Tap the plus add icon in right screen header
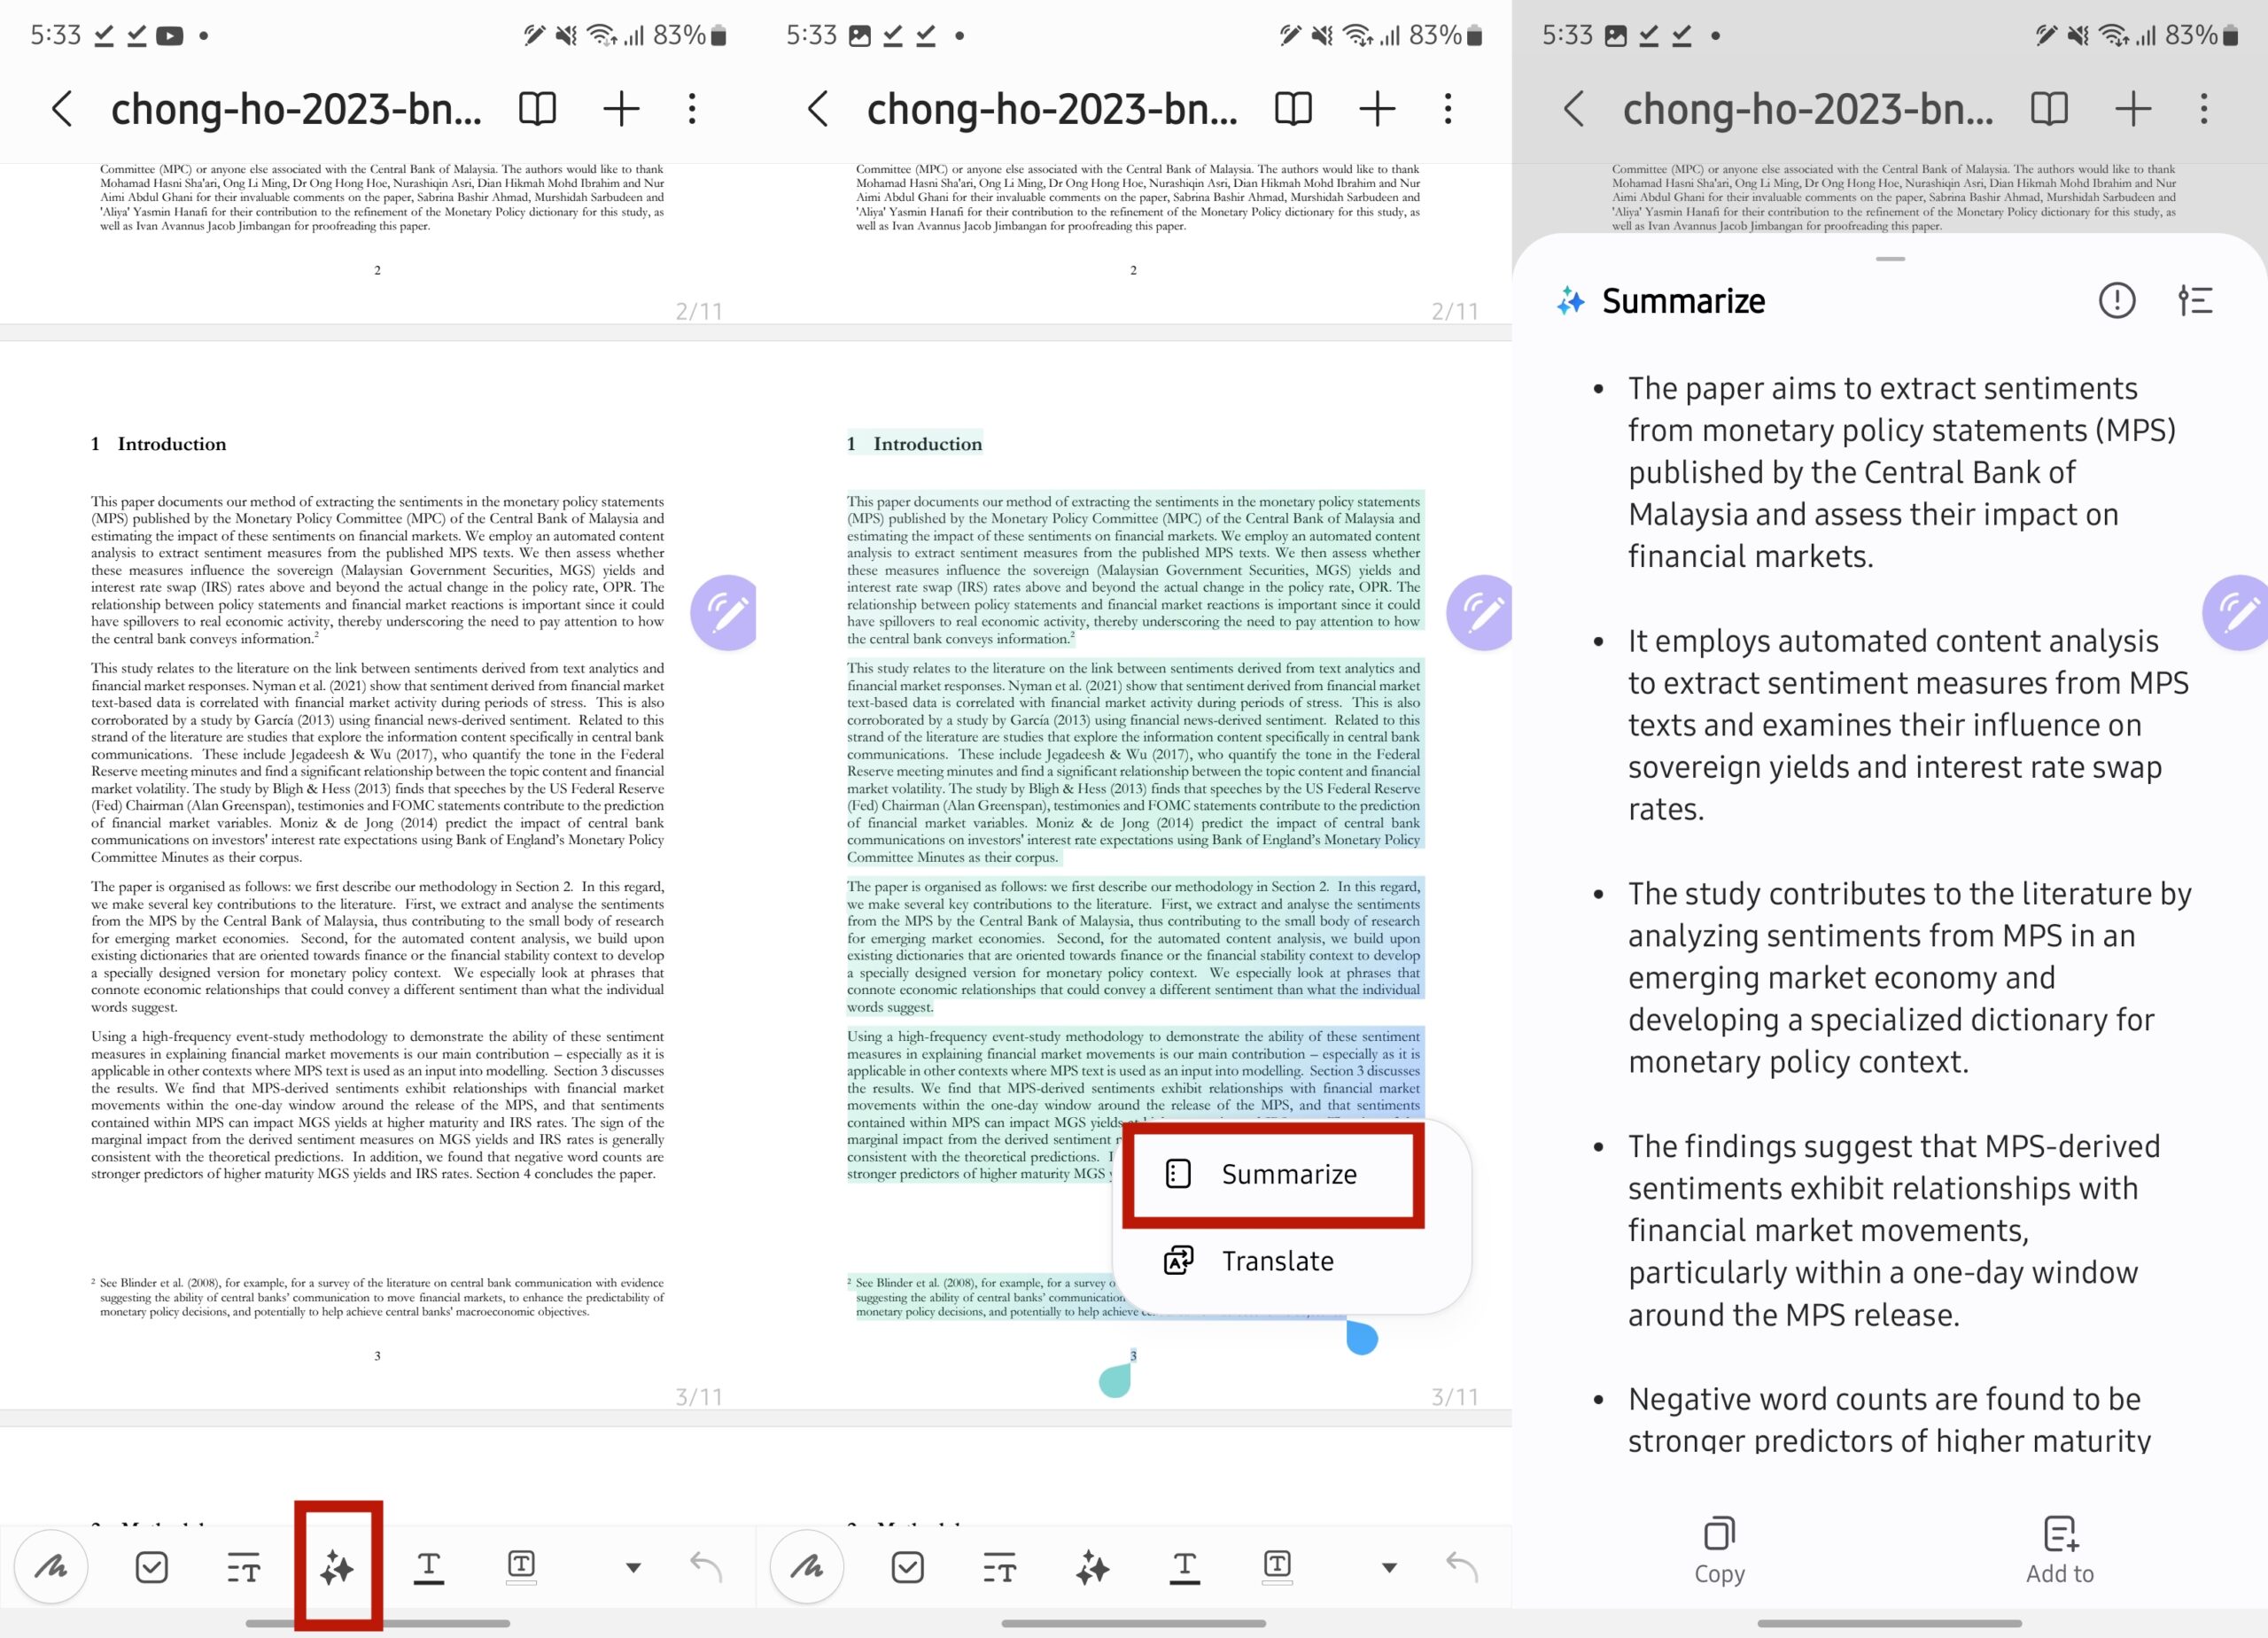Viewport: 2268px width, 1638px height. 2133,108
